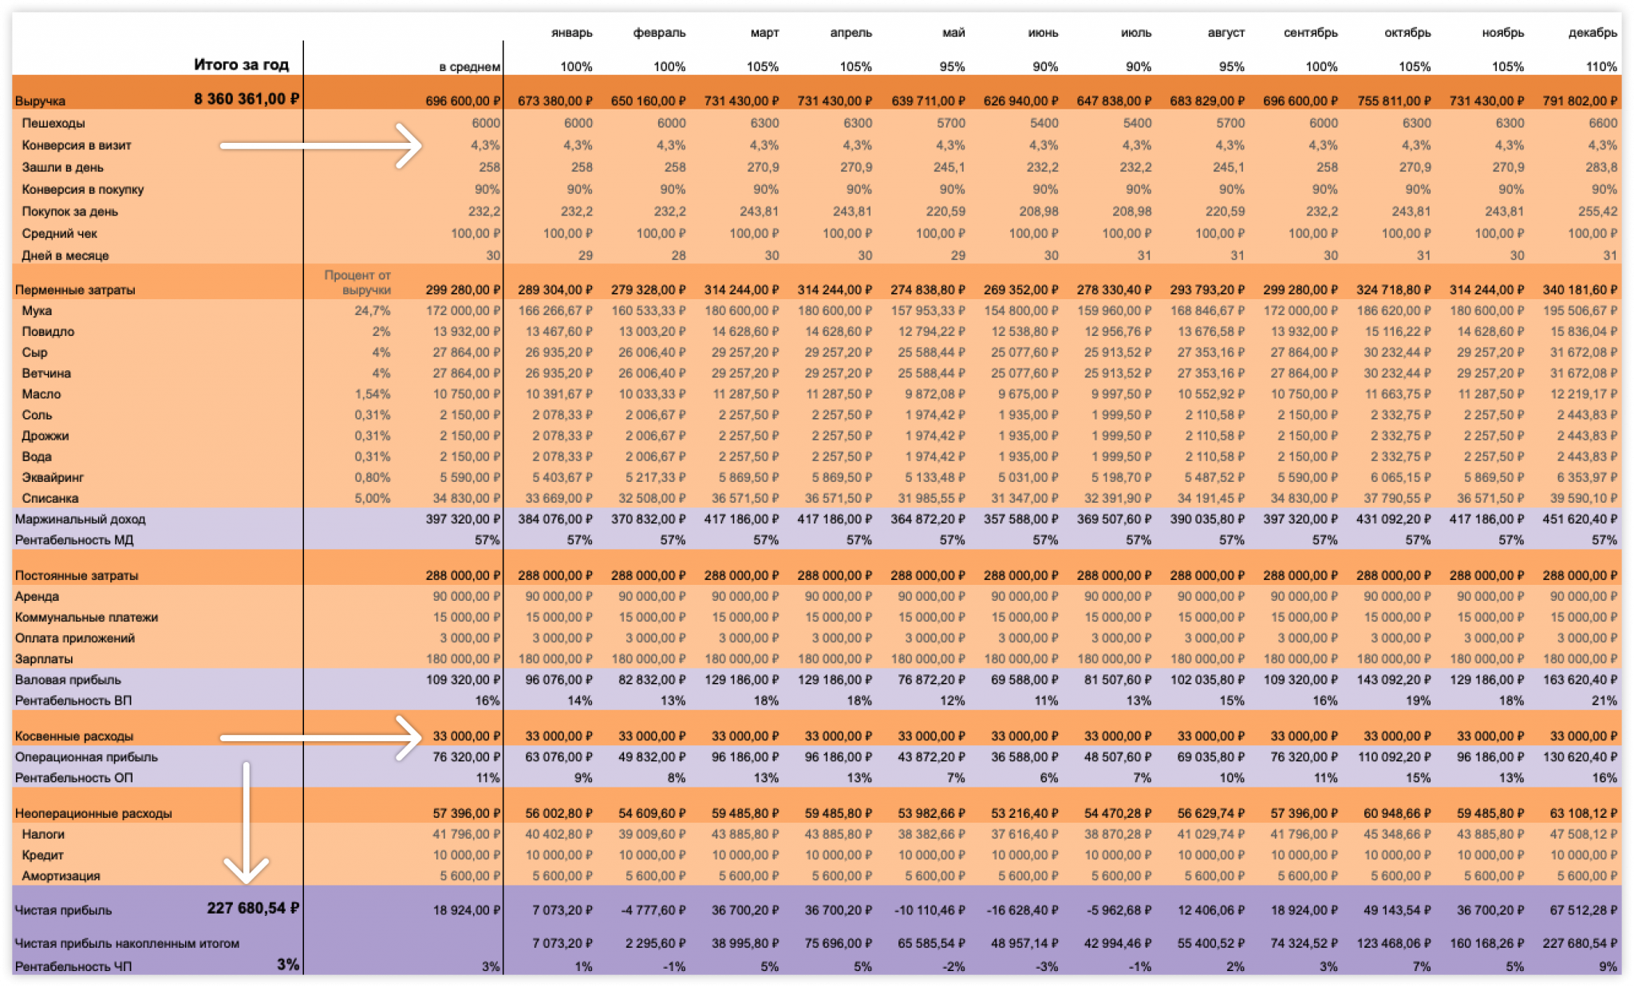Click average Косвенные расходы value 33 000,00 ₽

point(466,736)
